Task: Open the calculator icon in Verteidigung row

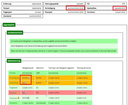Action: click(28, 78)
